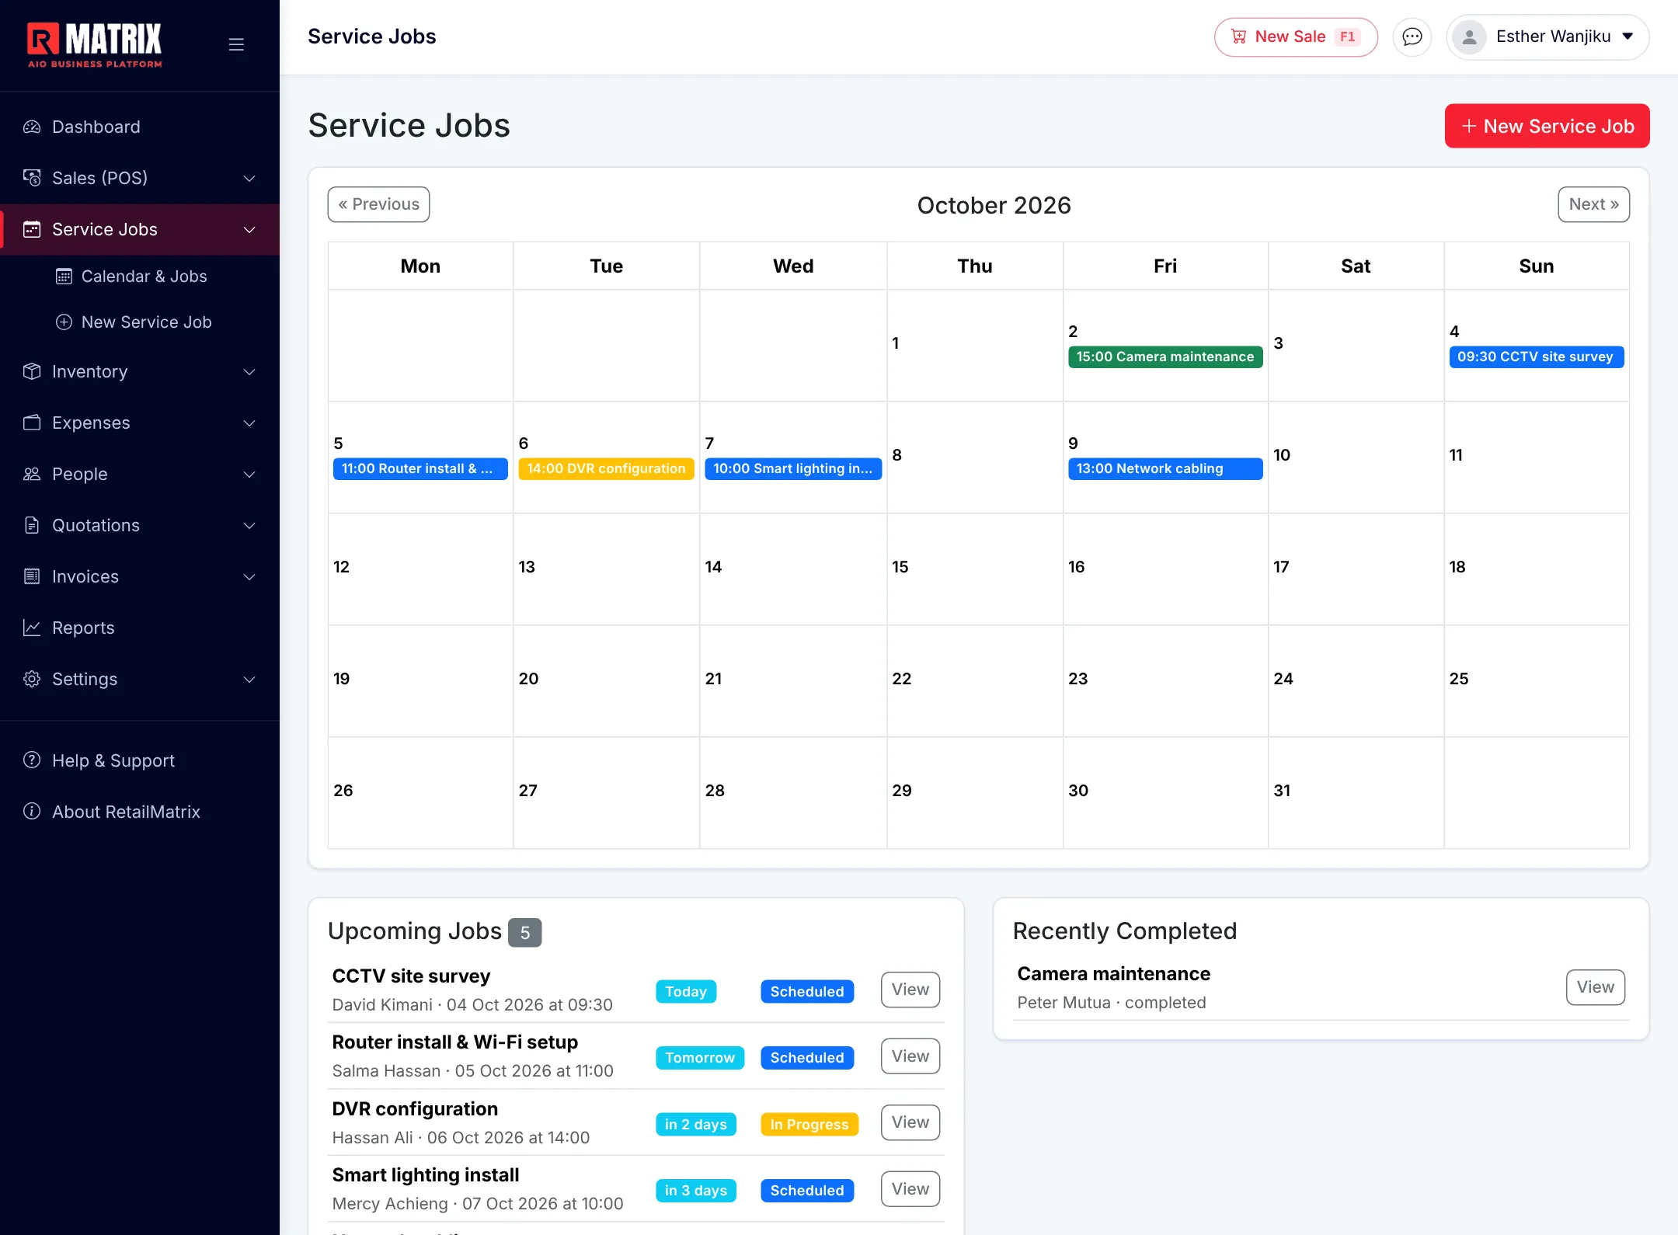The height and width of the screenshot is (1235, 1678).
Task: Click the New Sale F1 button
Action: [1296, 37]
